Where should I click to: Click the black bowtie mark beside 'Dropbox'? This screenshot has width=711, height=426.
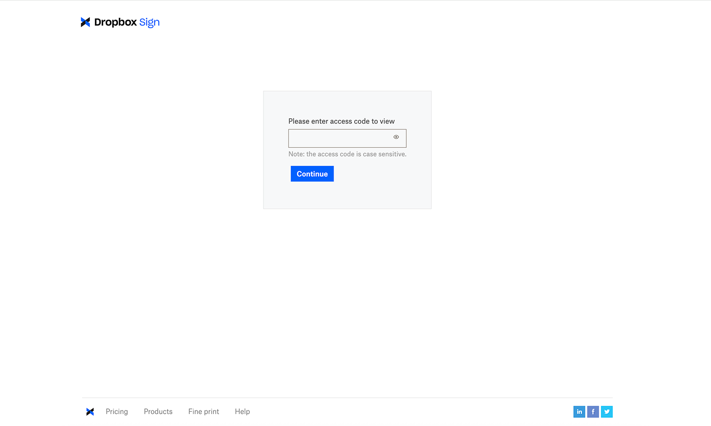pos(85,22)
